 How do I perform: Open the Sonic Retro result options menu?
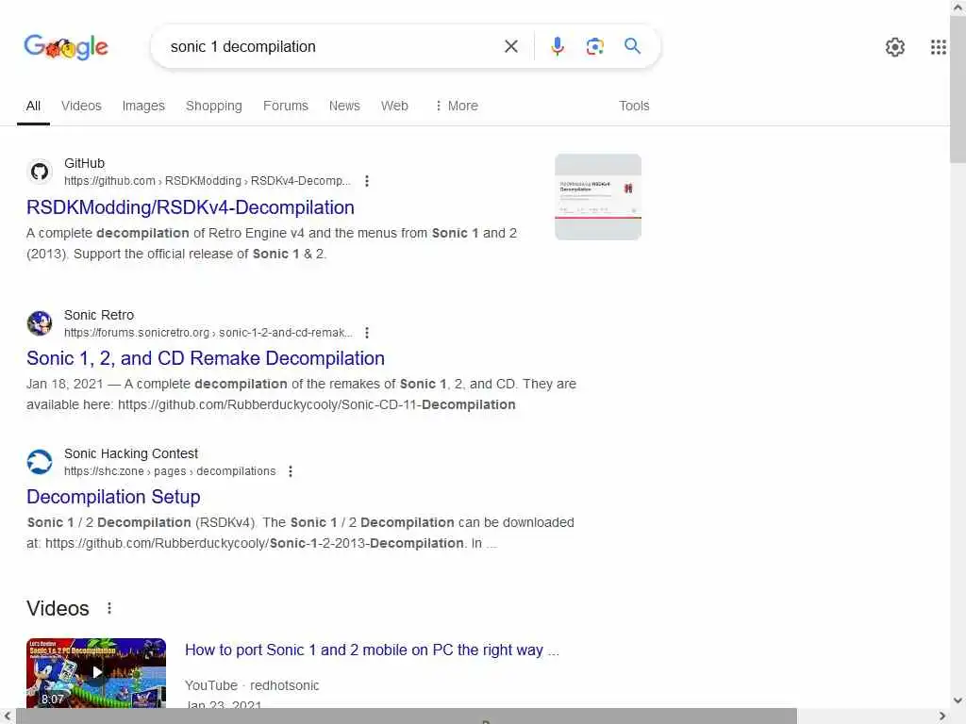pos(367,333)
